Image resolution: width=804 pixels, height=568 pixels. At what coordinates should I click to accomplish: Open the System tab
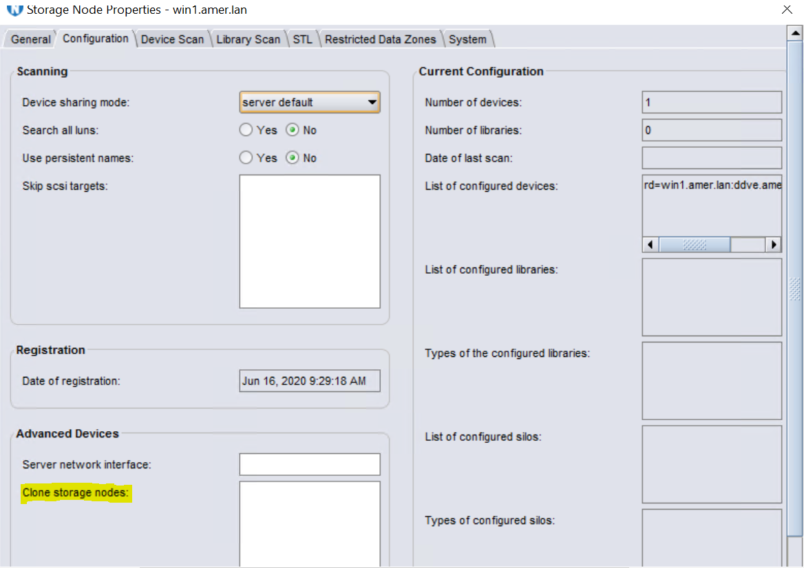467,39
